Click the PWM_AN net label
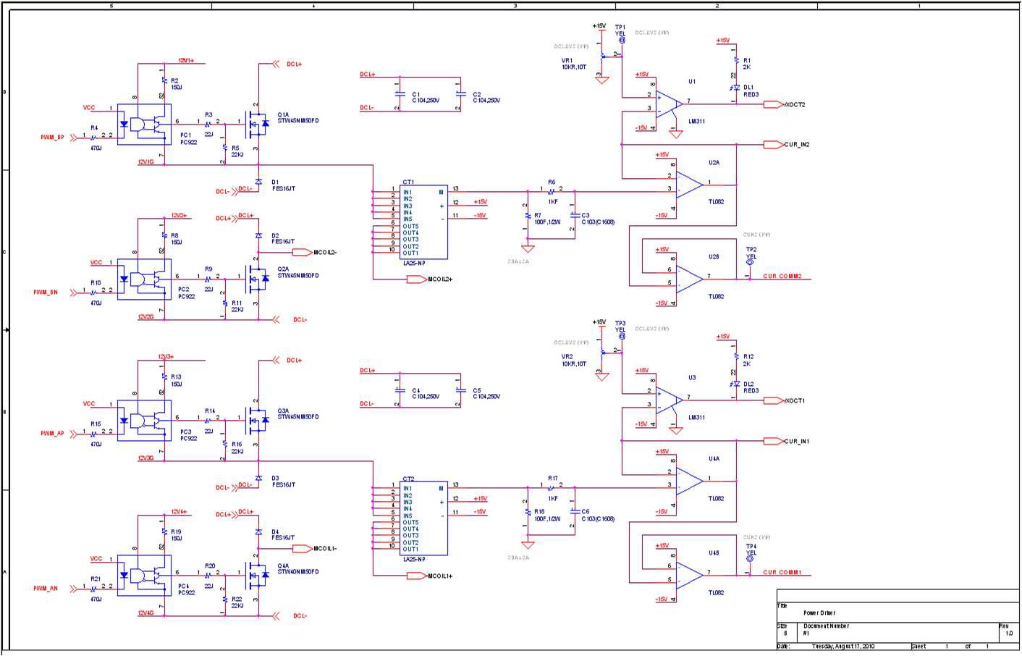 click(x=46, y=589)
